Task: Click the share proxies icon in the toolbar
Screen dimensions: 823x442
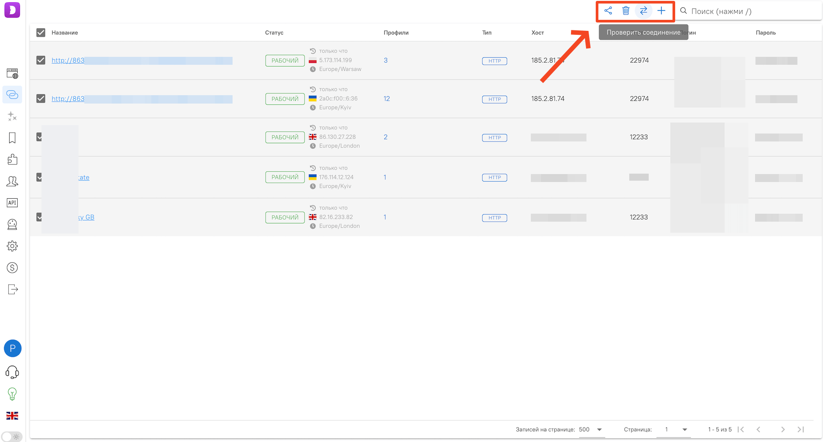Action: (608, 11)
